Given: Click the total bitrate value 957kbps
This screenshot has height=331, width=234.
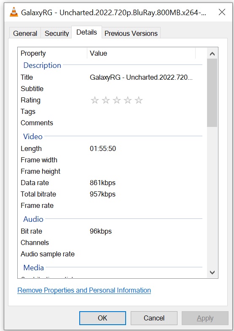Looking at the screenshot, I should [102, 194].
